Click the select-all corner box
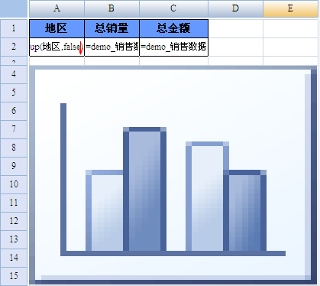This screenshot has width=320, height=286. [14, 8]
